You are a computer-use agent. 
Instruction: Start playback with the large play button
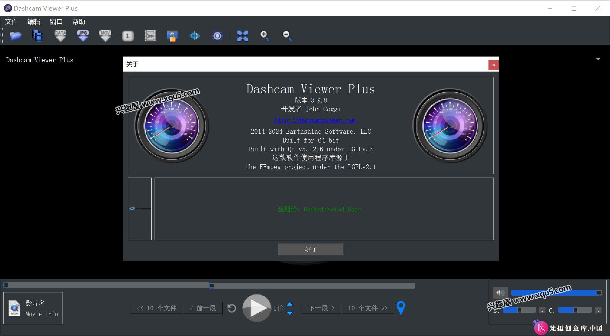257,308
